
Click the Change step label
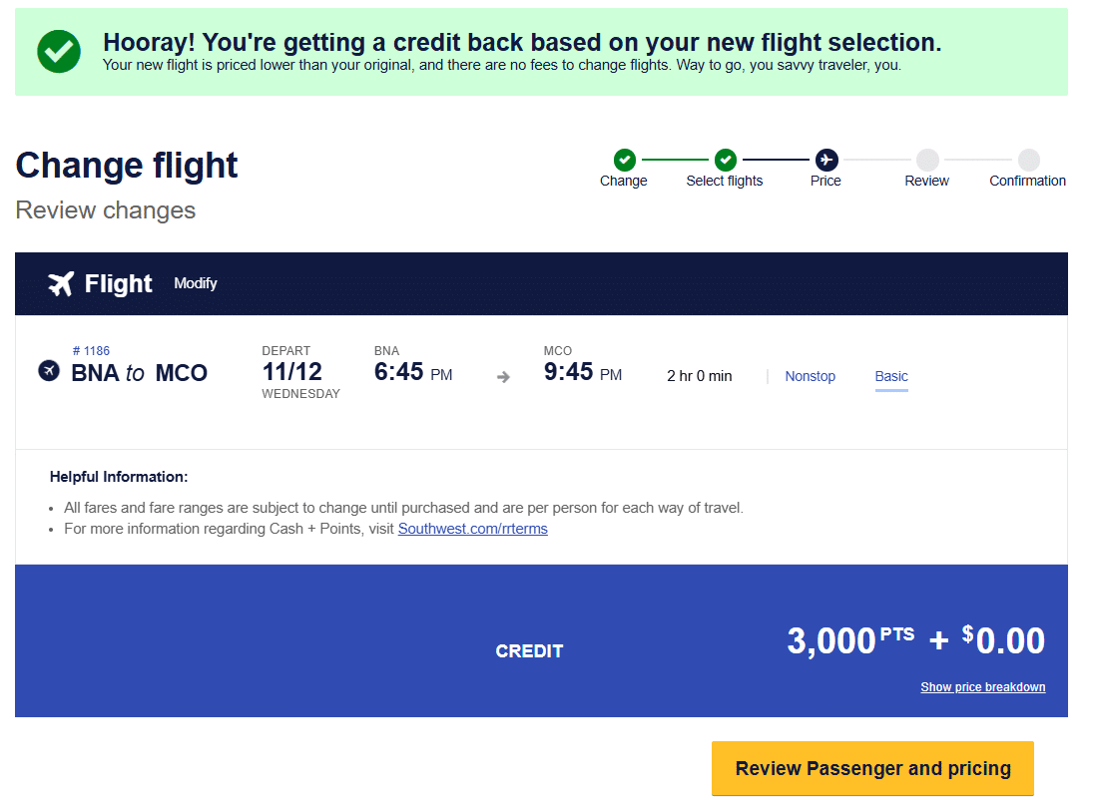point(623,182)
